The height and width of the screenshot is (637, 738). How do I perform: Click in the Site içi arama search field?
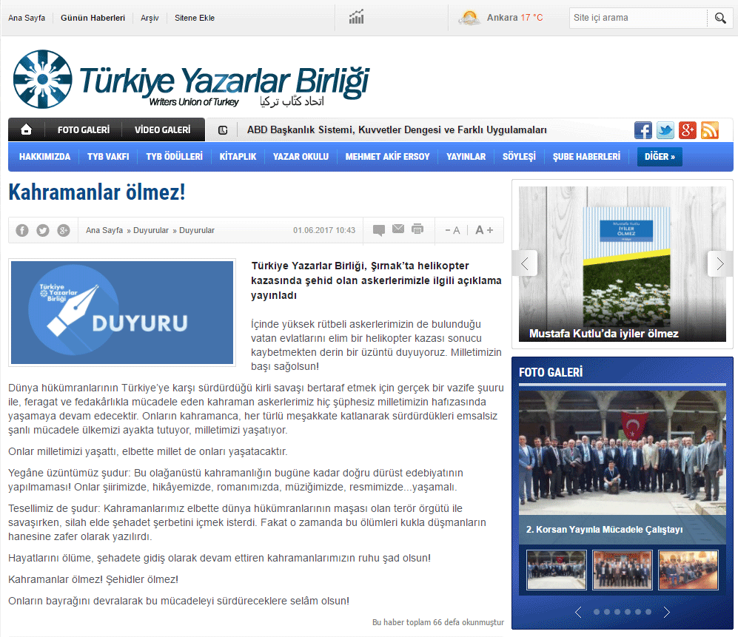click(638, 18)
